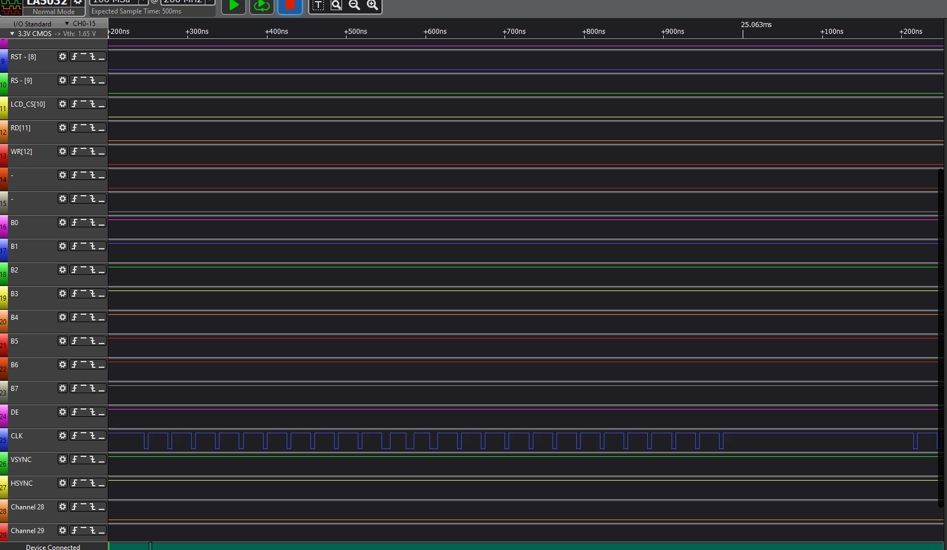Open the sample depth dropdown
Image resolution: width=947 pixels, height=550 pixels.
coord(143,2)
